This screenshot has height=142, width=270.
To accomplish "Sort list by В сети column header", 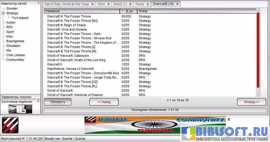I will (x=128, y=11).
